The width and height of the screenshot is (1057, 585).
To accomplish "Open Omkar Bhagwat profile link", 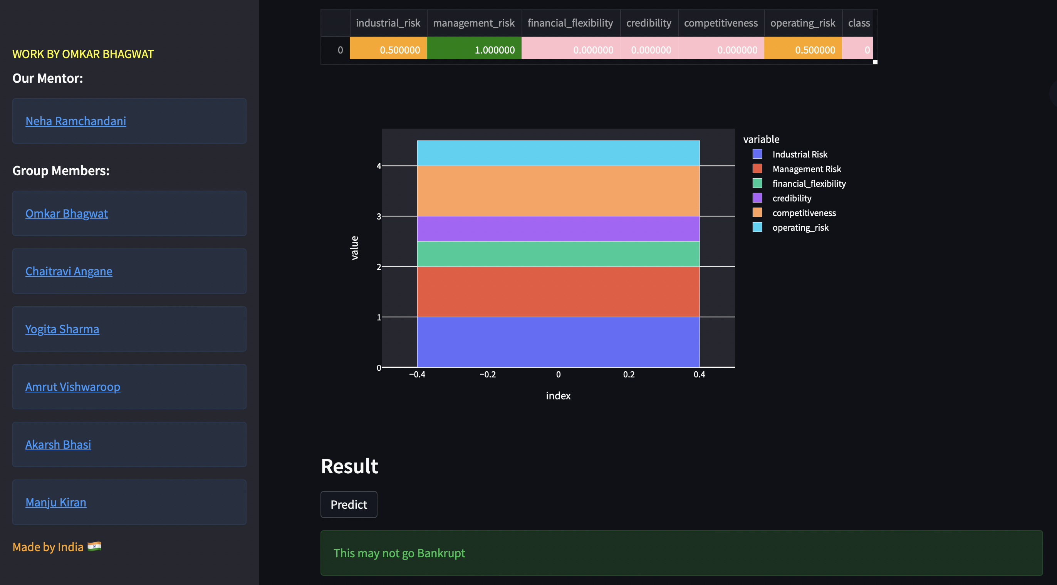I will [x=67, y=214].
